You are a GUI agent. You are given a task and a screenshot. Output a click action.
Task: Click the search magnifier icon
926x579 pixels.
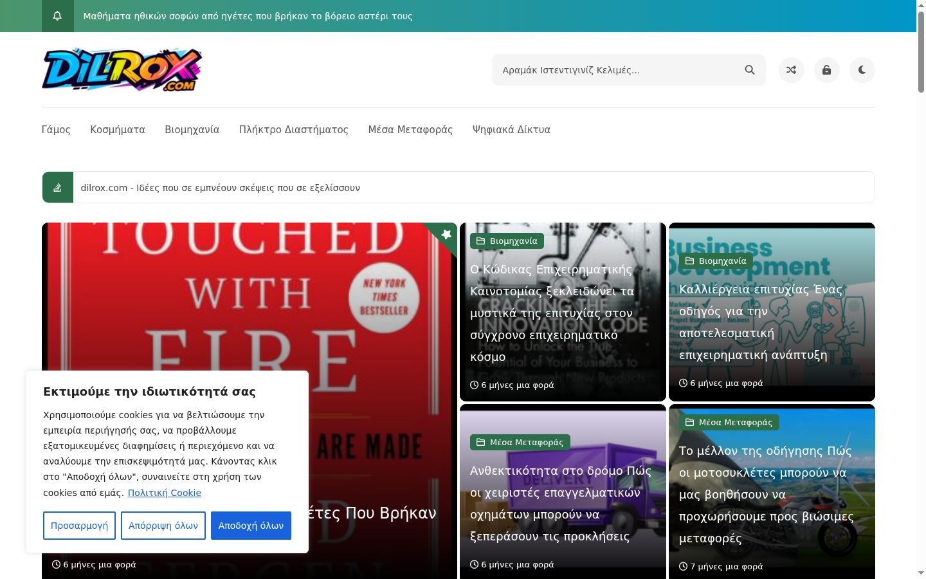click(750, 70)
